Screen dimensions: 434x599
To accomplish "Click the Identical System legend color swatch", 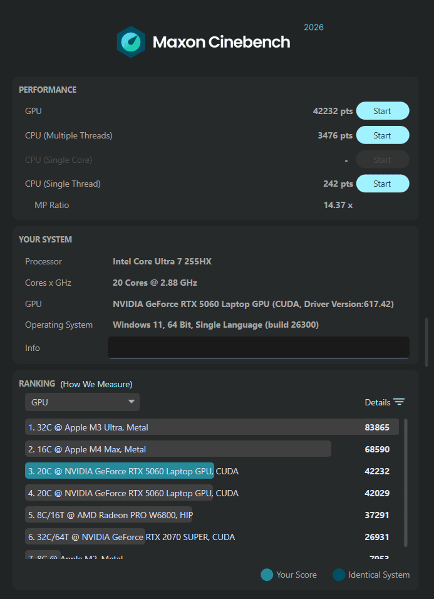I will click(x=339, y=575).
